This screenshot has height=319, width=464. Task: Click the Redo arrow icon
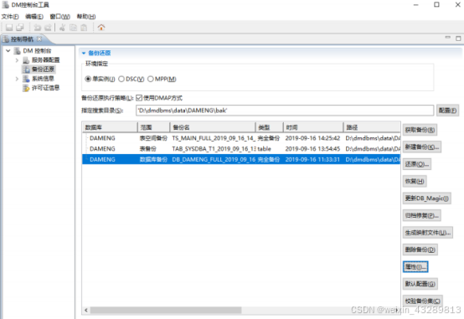(x=48, y=28)
